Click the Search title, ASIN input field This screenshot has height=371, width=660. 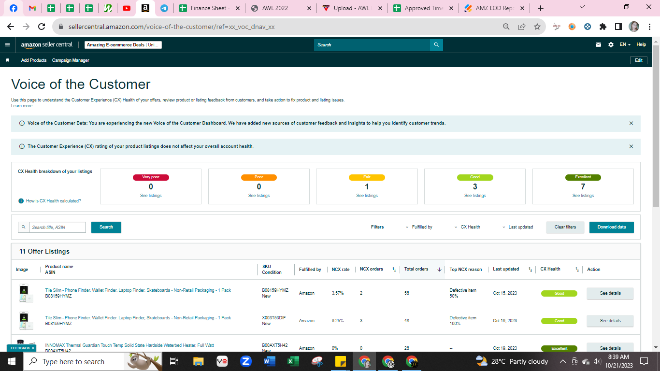pos(57,227)
